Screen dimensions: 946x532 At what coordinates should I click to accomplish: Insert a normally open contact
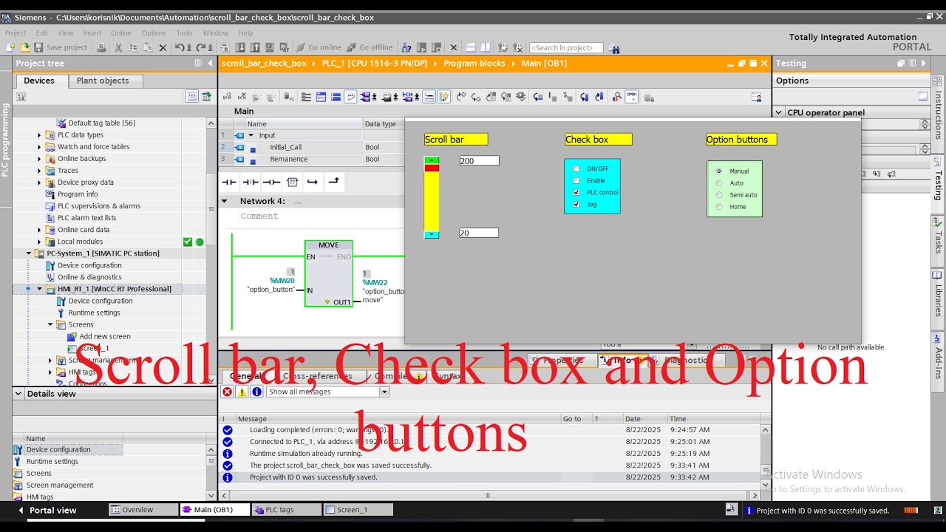click(230, 182)
